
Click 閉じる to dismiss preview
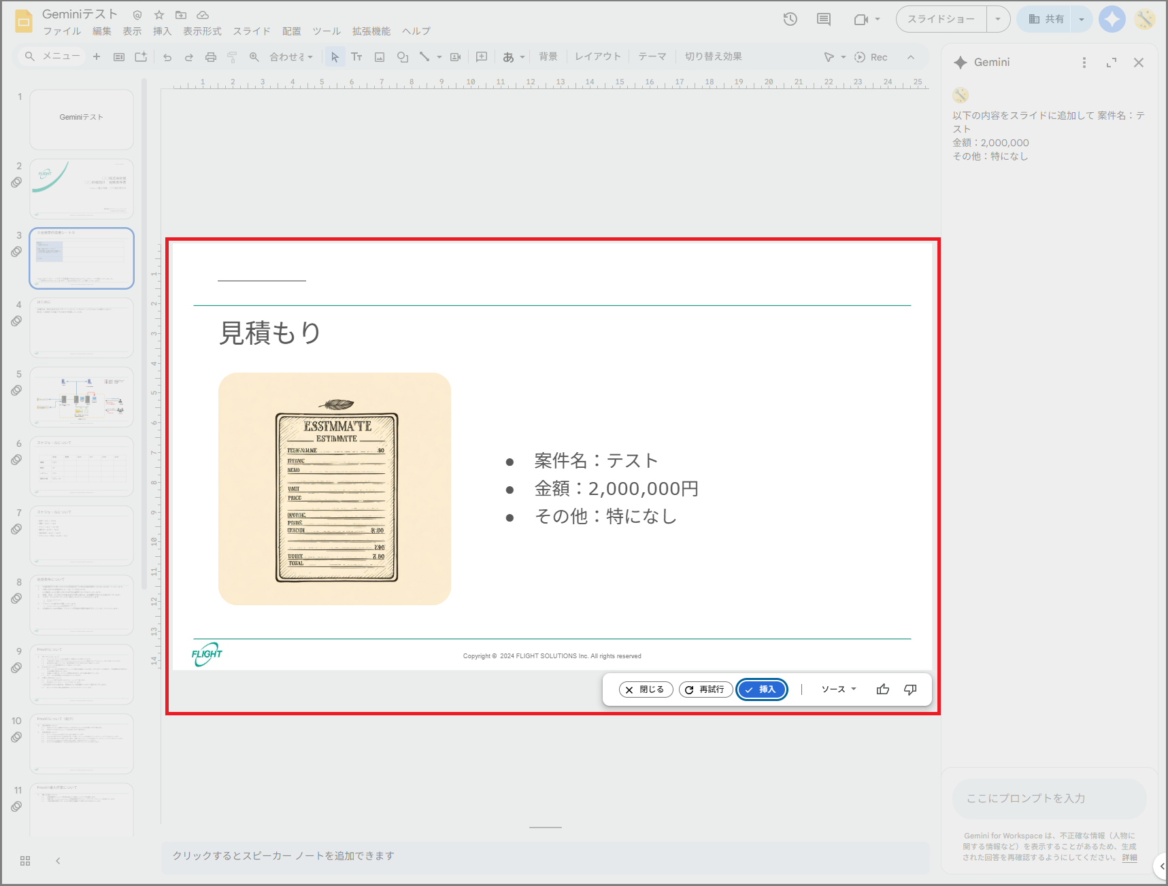pos(646,689)
